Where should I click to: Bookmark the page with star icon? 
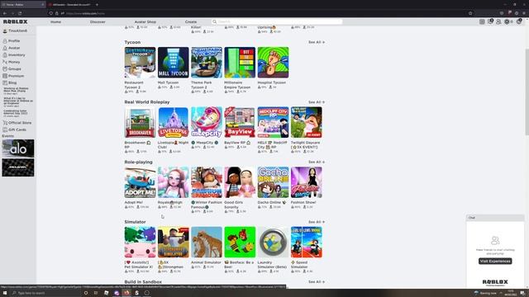[x=470, y=13]
